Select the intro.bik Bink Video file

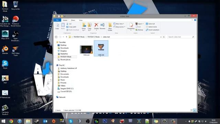[101, 48]
